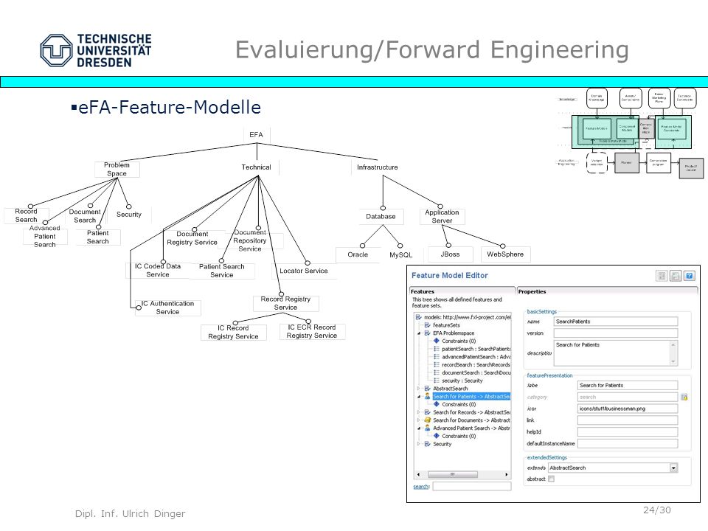Expand the Search for Records tree node

pos(419,412)
